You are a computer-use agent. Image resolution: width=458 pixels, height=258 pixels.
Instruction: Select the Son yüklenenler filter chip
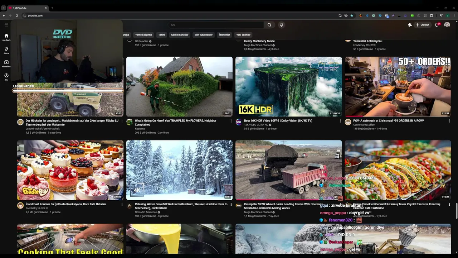point(204,35)
